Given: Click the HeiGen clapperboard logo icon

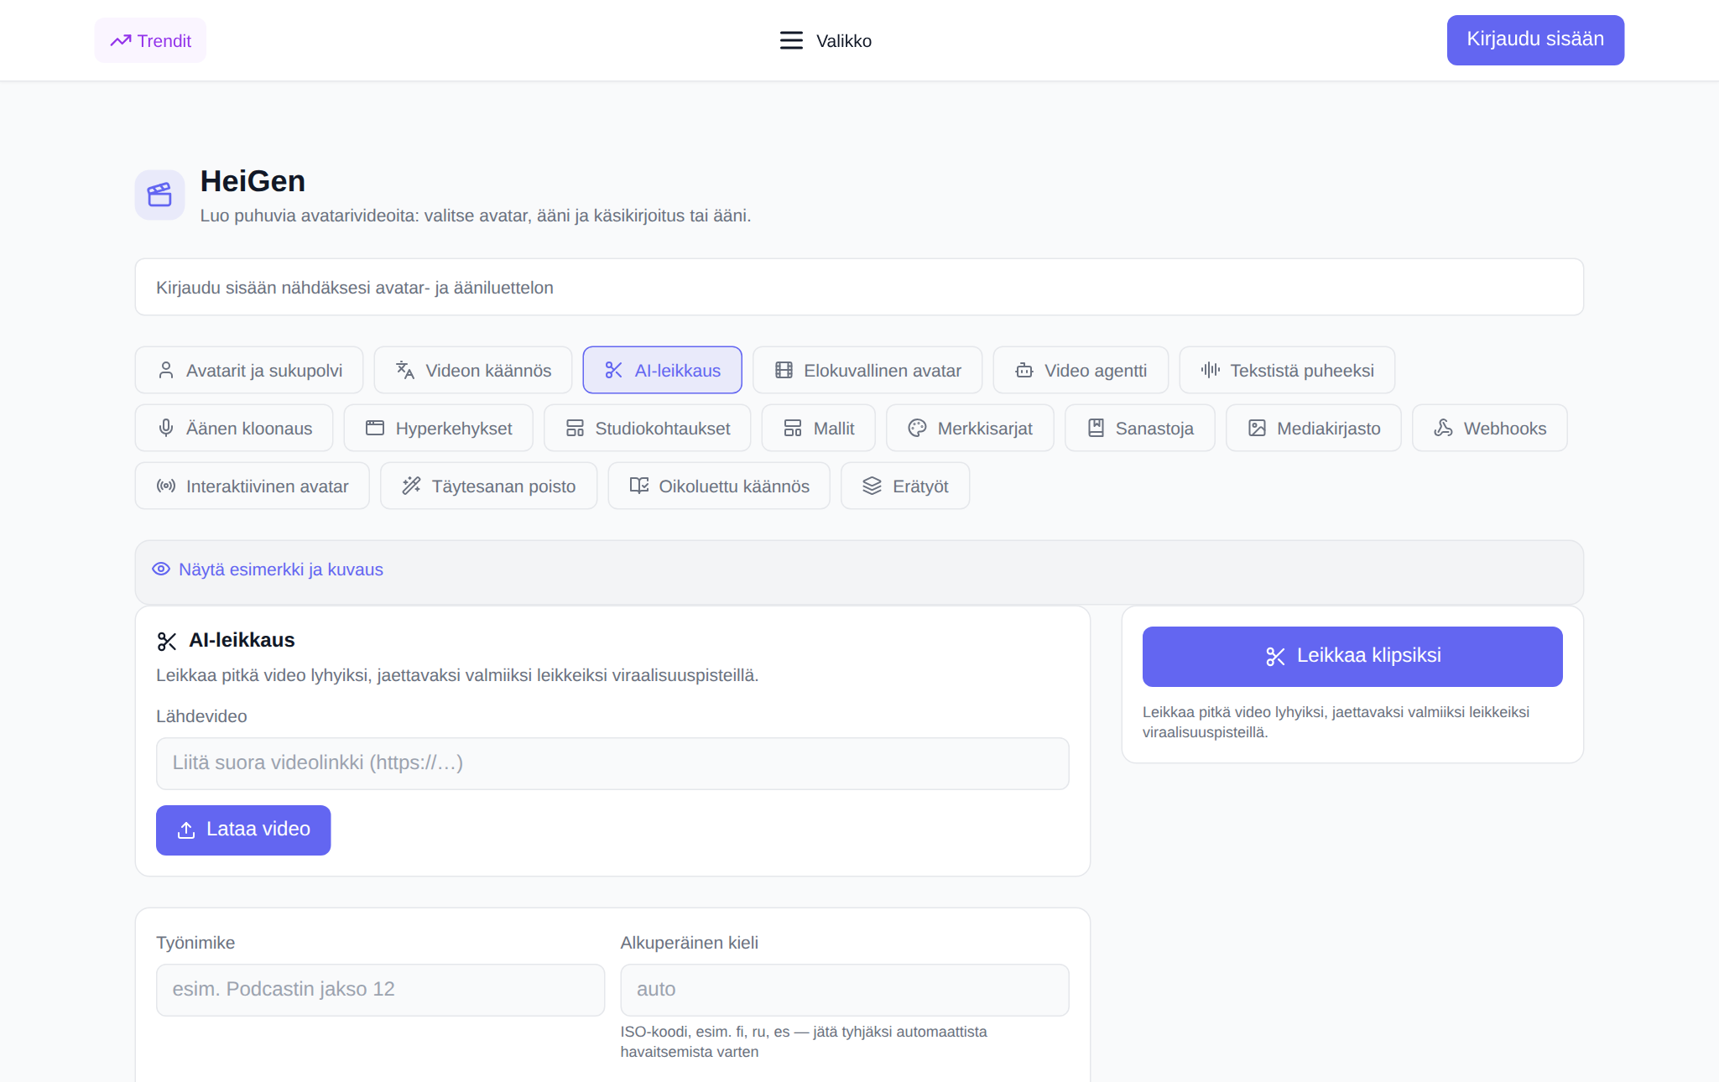Looking at the screenshot, I should (x=160, y=195).
